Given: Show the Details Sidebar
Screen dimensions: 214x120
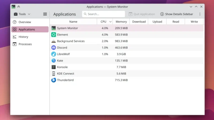Looking at the screenshot, I should click(177, 14).
